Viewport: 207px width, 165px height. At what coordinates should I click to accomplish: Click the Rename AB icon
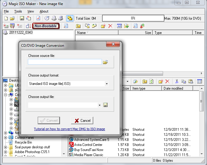tap(119, 26)
